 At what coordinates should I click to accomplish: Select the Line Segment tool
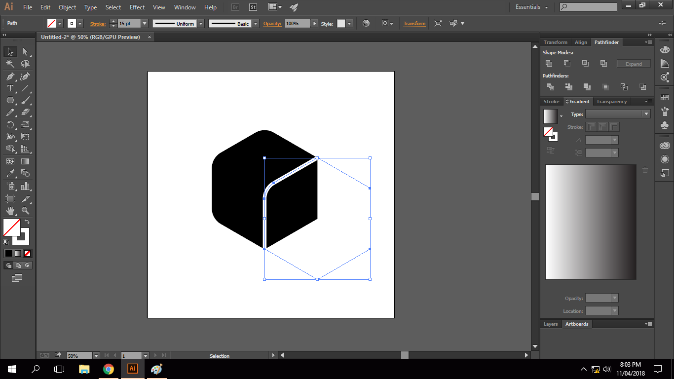tap(26, 88)
